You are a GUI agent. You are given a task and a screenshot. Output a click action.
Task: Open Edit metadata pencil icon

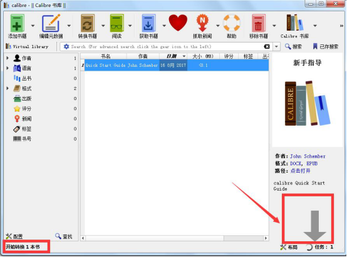51,23
